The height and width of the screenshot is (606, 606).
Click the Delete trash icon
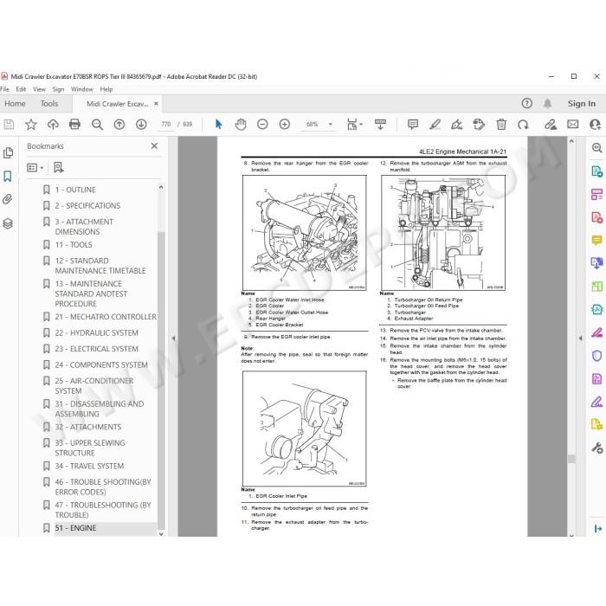[501, 124]
